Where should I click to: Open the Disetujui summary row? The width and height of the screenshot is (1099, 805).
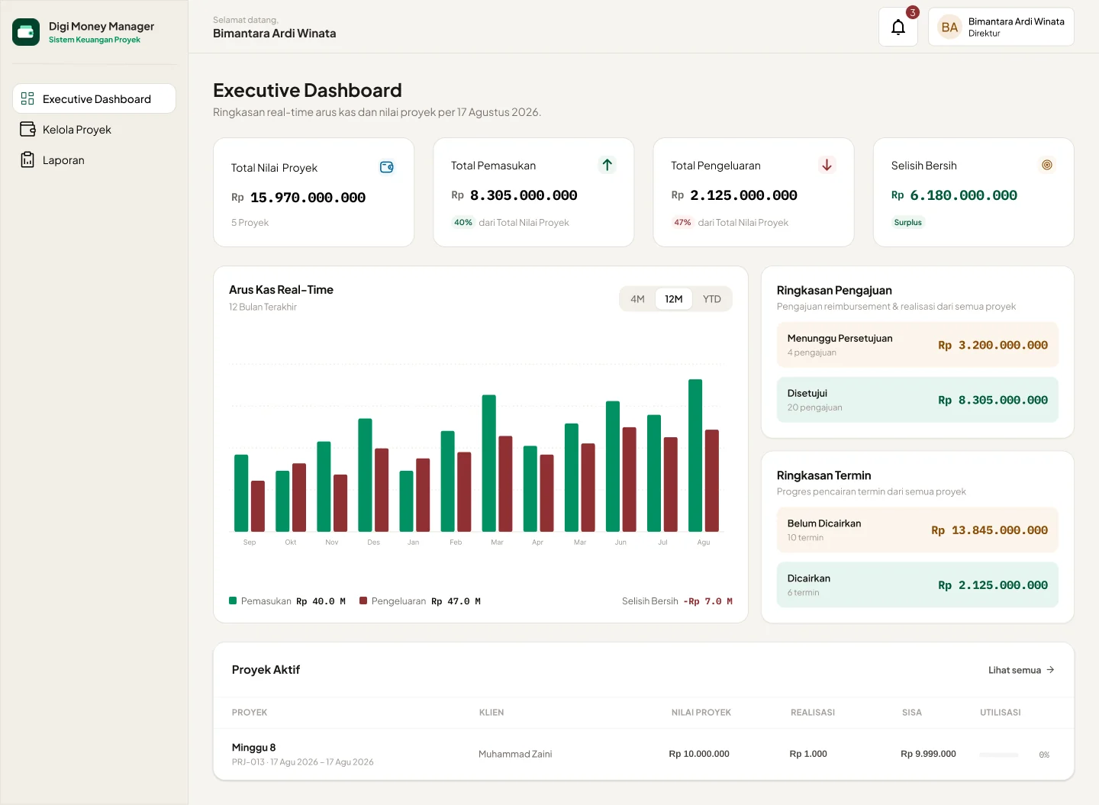pos(917,400)
